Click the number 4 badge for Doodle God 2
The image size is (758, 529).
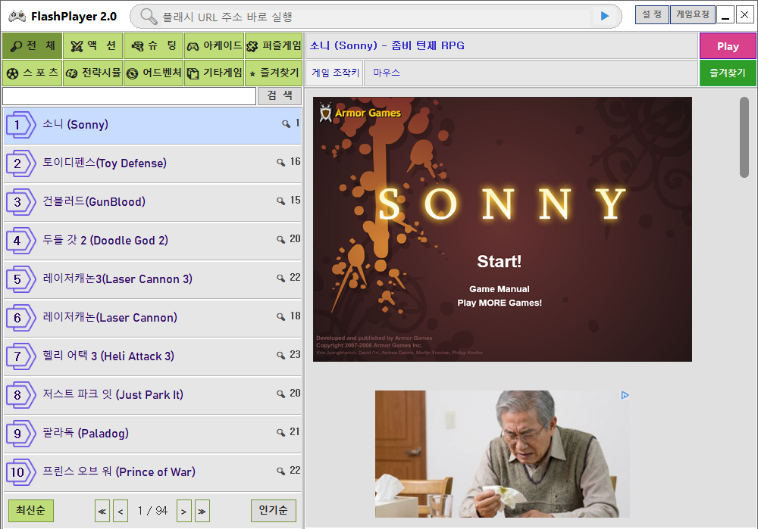(20, 241)
